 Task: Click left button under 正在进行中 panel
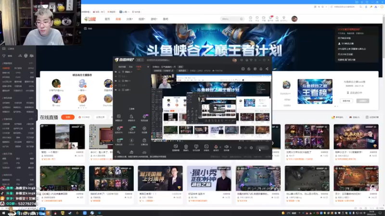pyautogui.click(x=346, y=101)
